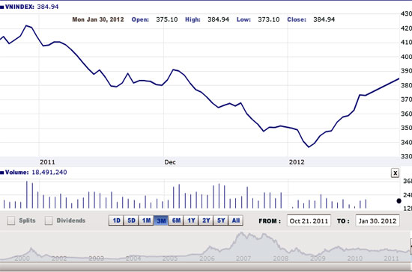Click 2004 on the overview chart
This screenshot has height=272, width=412.
click(133, 259)
